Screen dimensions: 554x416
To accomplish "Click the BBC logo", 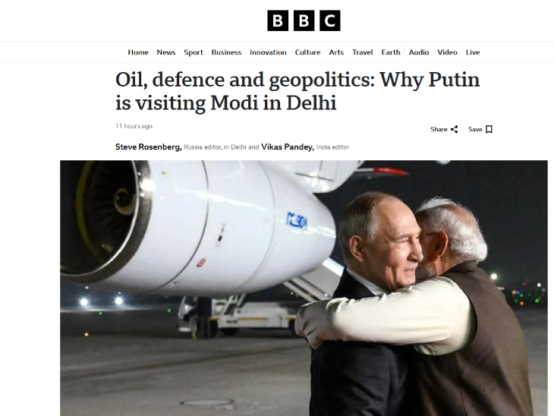I will click(304, 20).
